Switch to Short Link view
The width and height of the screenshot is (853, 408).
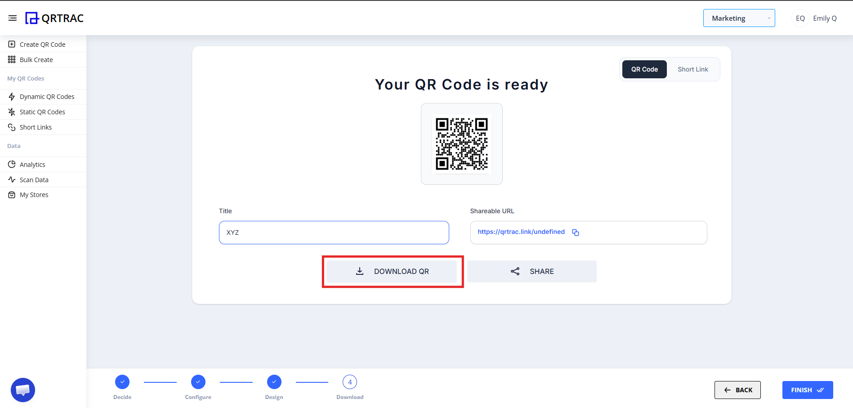[x=692, y=69]
